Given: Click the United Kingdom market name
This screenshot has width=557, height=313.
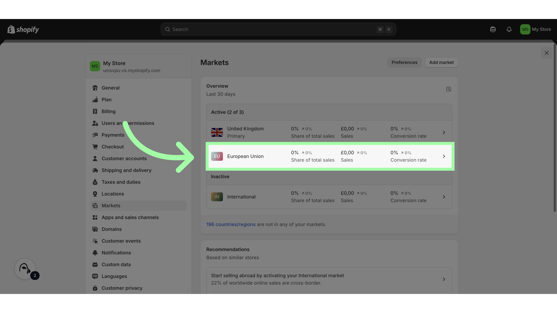Looking at the screenshot, I should (245, 129).
